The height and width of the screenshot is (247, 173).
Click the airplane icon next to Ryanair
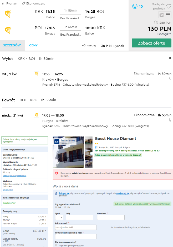(3, 3)
